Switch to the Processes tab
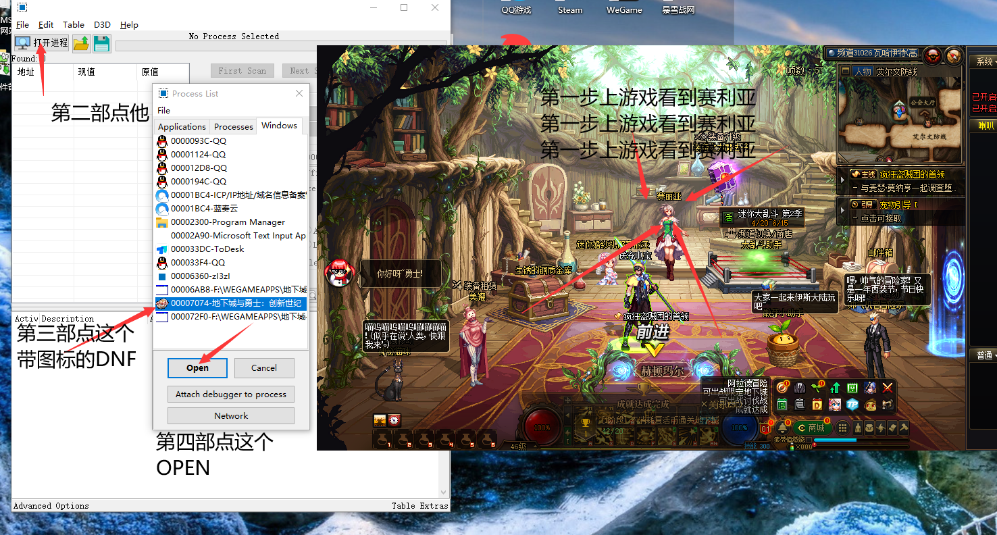 (x=233, y=126)
